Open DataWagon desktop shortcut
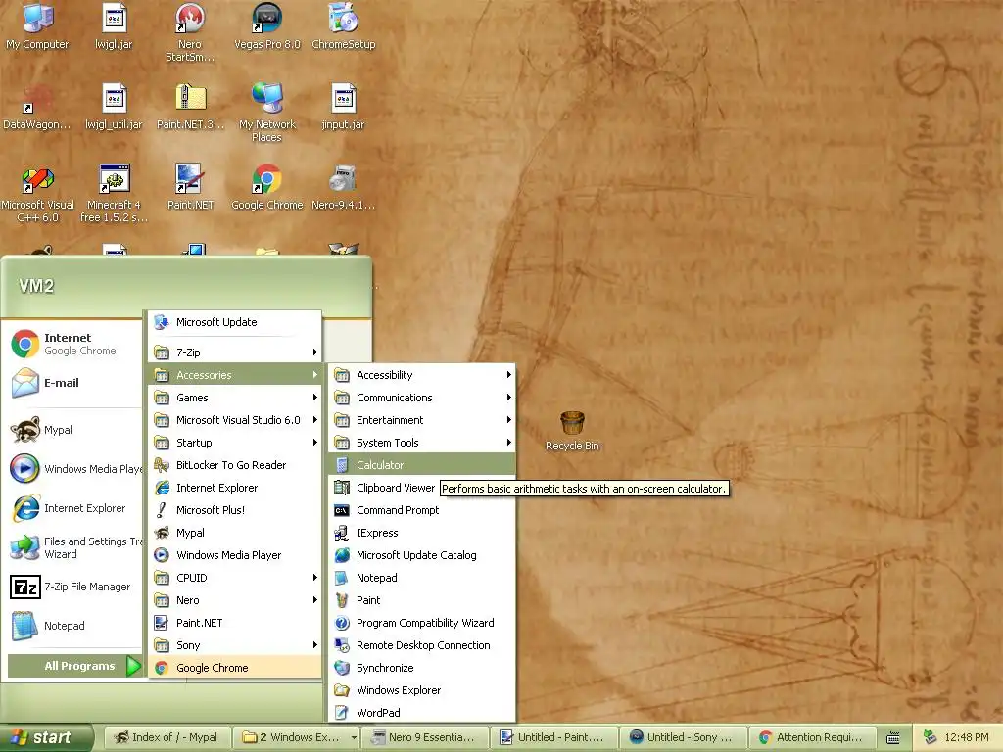1003x752 pixels. click(37, 107)
